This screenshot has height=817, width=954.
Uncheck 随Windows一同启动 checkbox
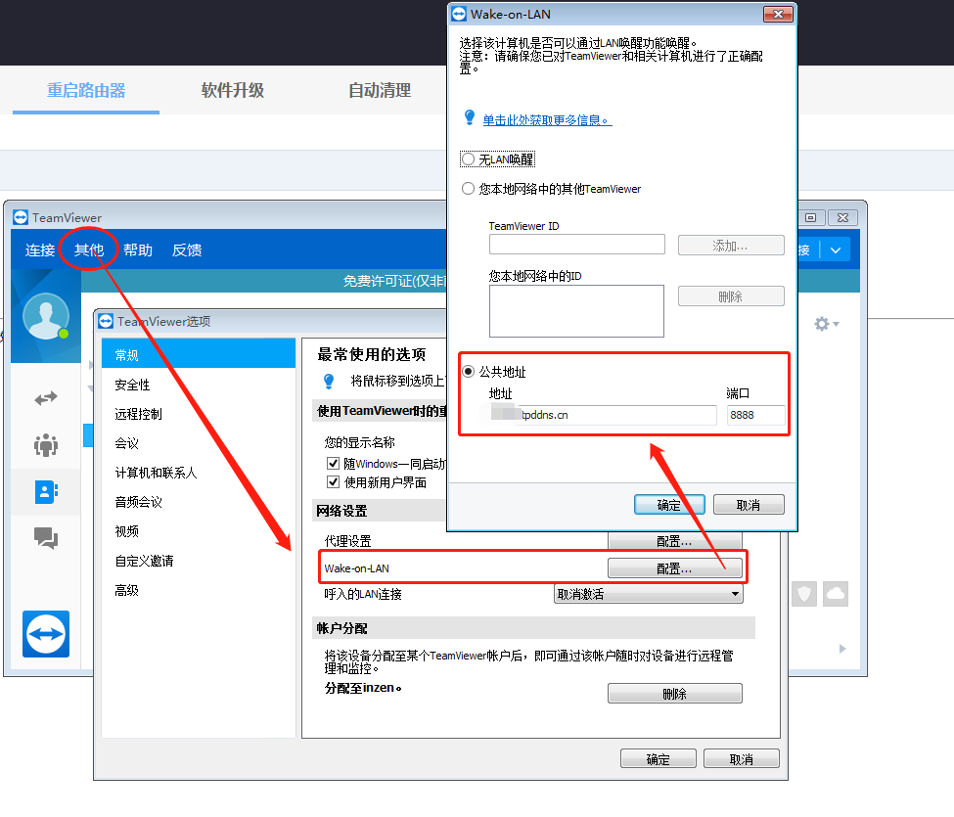333,464
